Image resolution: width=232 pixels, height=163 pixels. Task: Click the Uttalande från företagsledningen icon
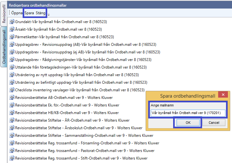pos(12,67)
